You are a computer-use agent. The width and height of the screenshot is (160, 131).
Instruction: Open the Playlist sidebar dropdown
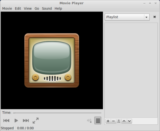127,17
